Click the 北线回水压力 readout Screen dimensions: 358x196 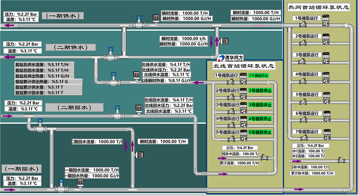pos(169,106)
